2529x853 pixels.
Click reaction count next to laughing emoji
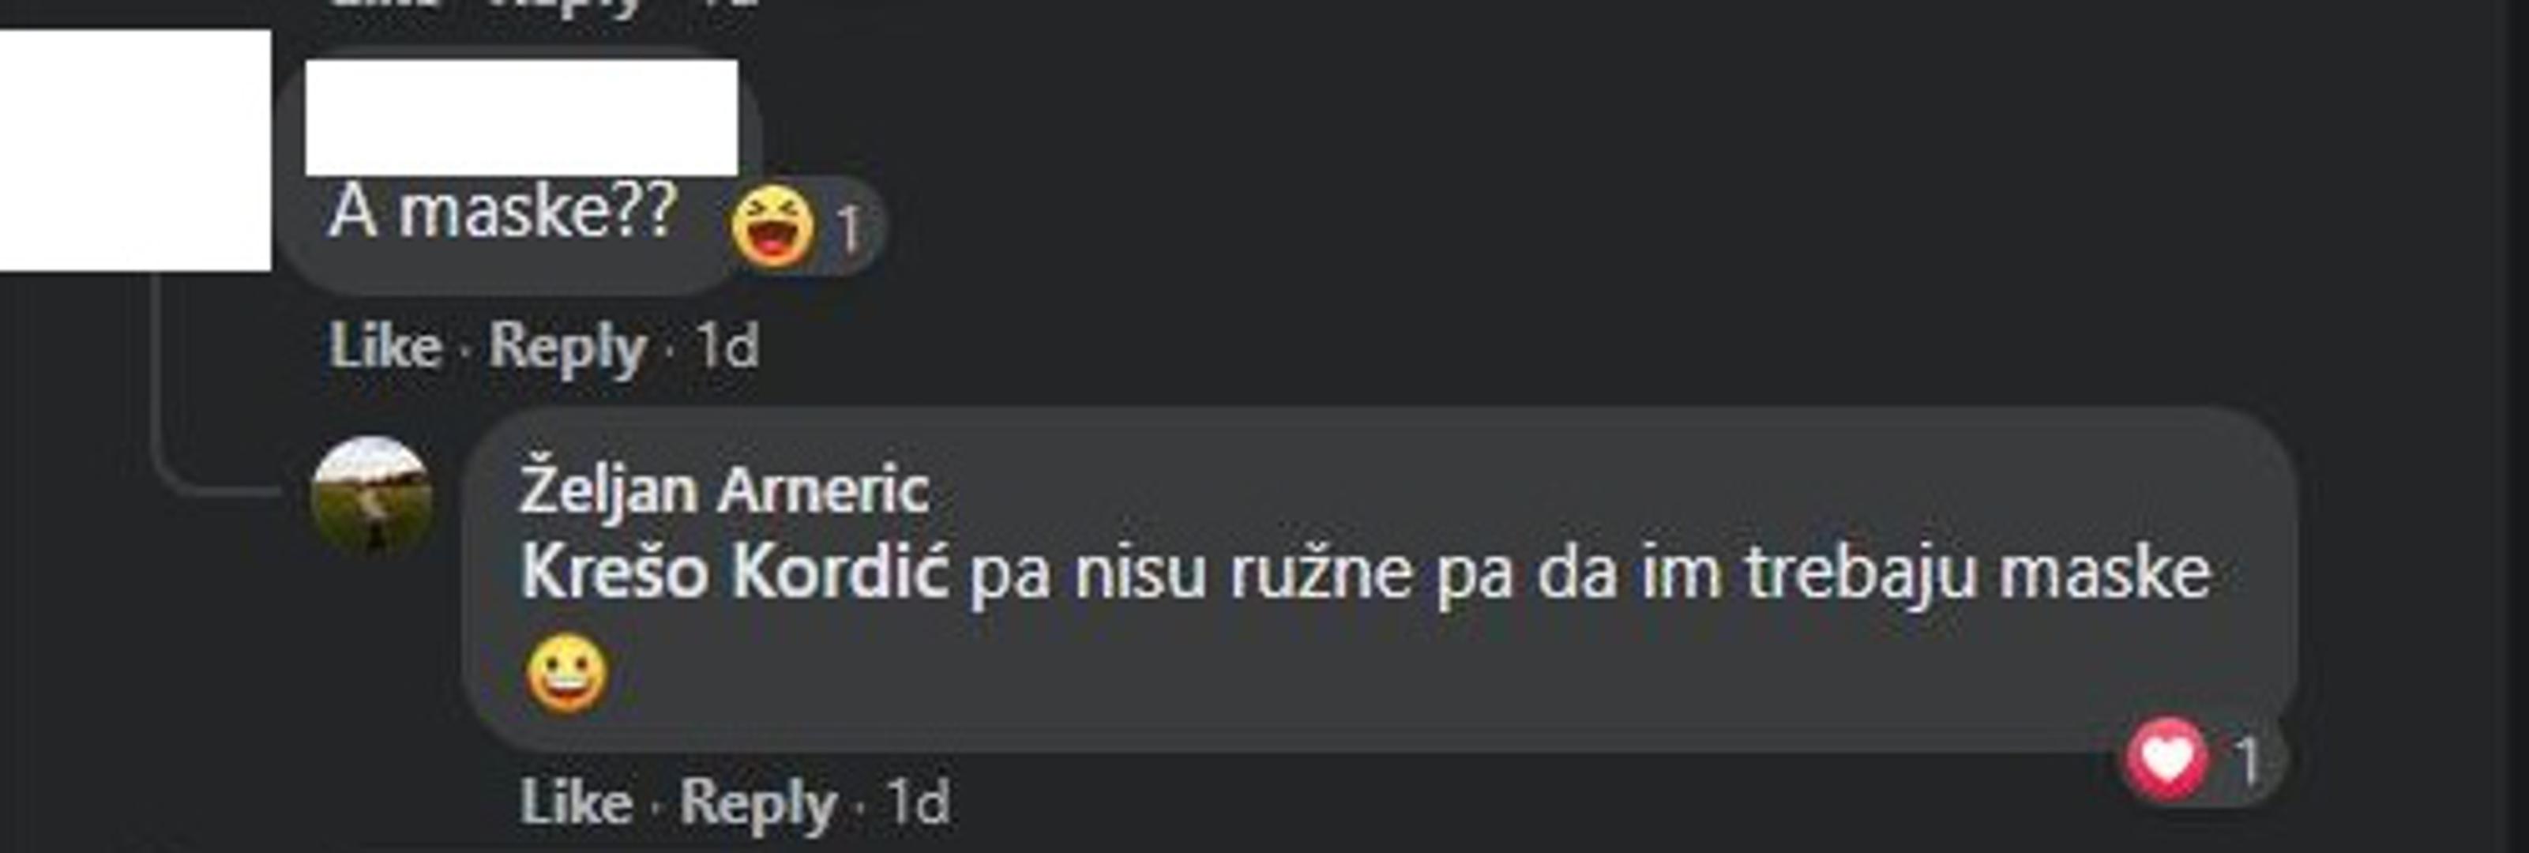[x=848, y=229]
